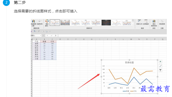
Task: Click the Select Data button
Action: pos(146,22)
